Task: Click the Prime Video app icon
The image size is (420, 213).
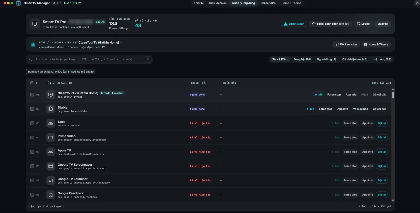Action: pos(51,137)
